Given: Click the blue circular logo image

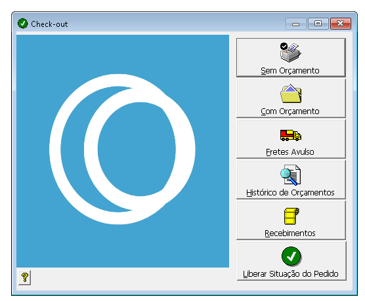Looking at the screenshot, I should pyautogui.click(x=123, y=151).
